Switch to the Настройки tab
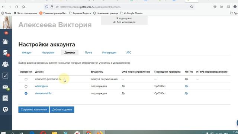The width and height of the screenshot is (238, 134). click(x=48, y=52)
